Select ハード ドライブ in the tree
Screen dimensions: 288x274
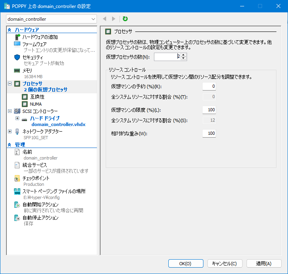(45, 118)
